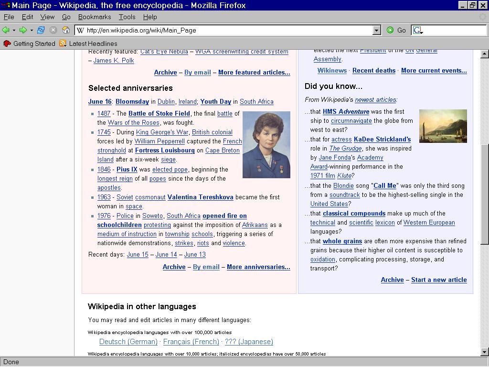Screen dimensions: 489x367
Task: Open the Edit menu
Action: pyautogui.click(x=27, y=17)
